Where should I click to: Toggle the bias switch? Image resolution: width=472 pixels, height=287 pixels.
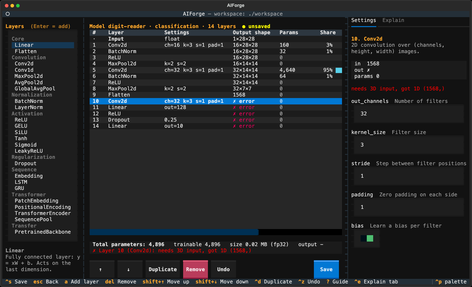tap(367, 238)
